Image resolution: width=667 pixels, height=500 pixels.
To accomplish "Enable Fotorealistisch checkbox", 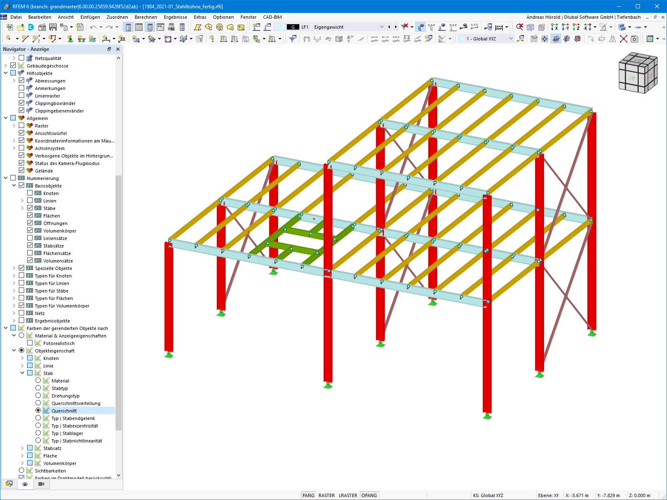I will point(30,343).
